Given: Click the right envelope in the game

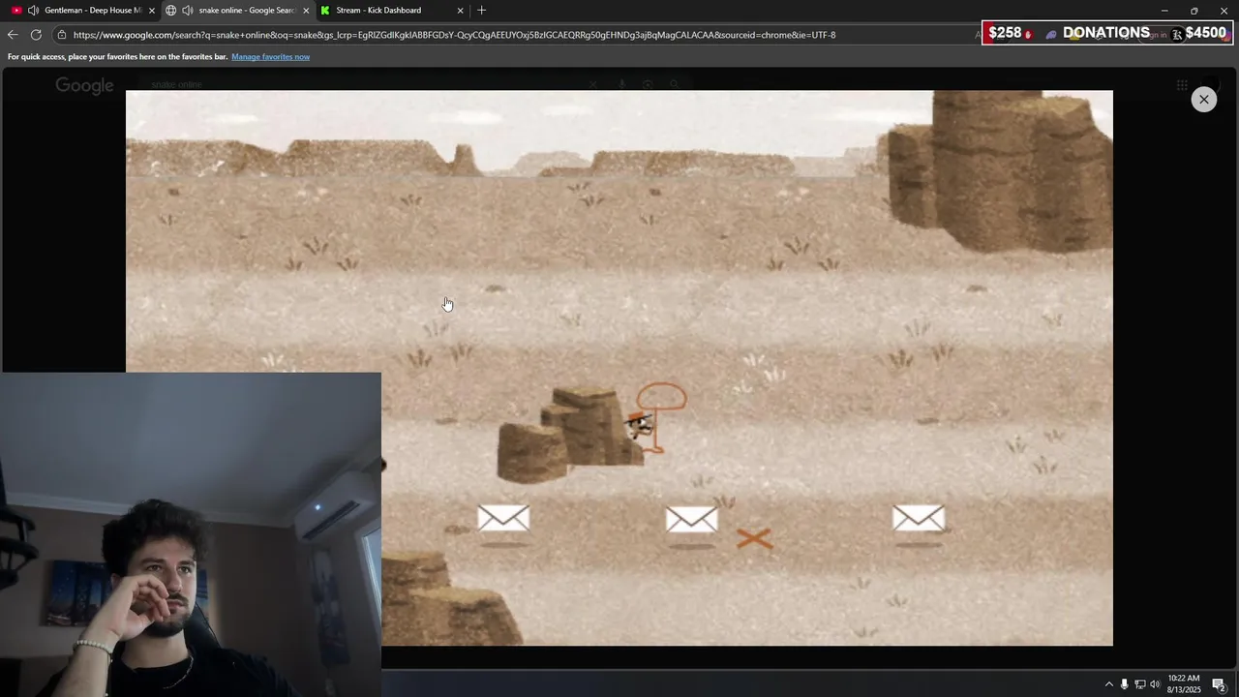Looking at the screenshot, I should pos(918,519).
